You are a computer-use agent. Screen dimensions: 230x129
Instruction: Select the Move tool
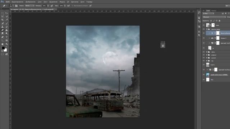point(6,13)
